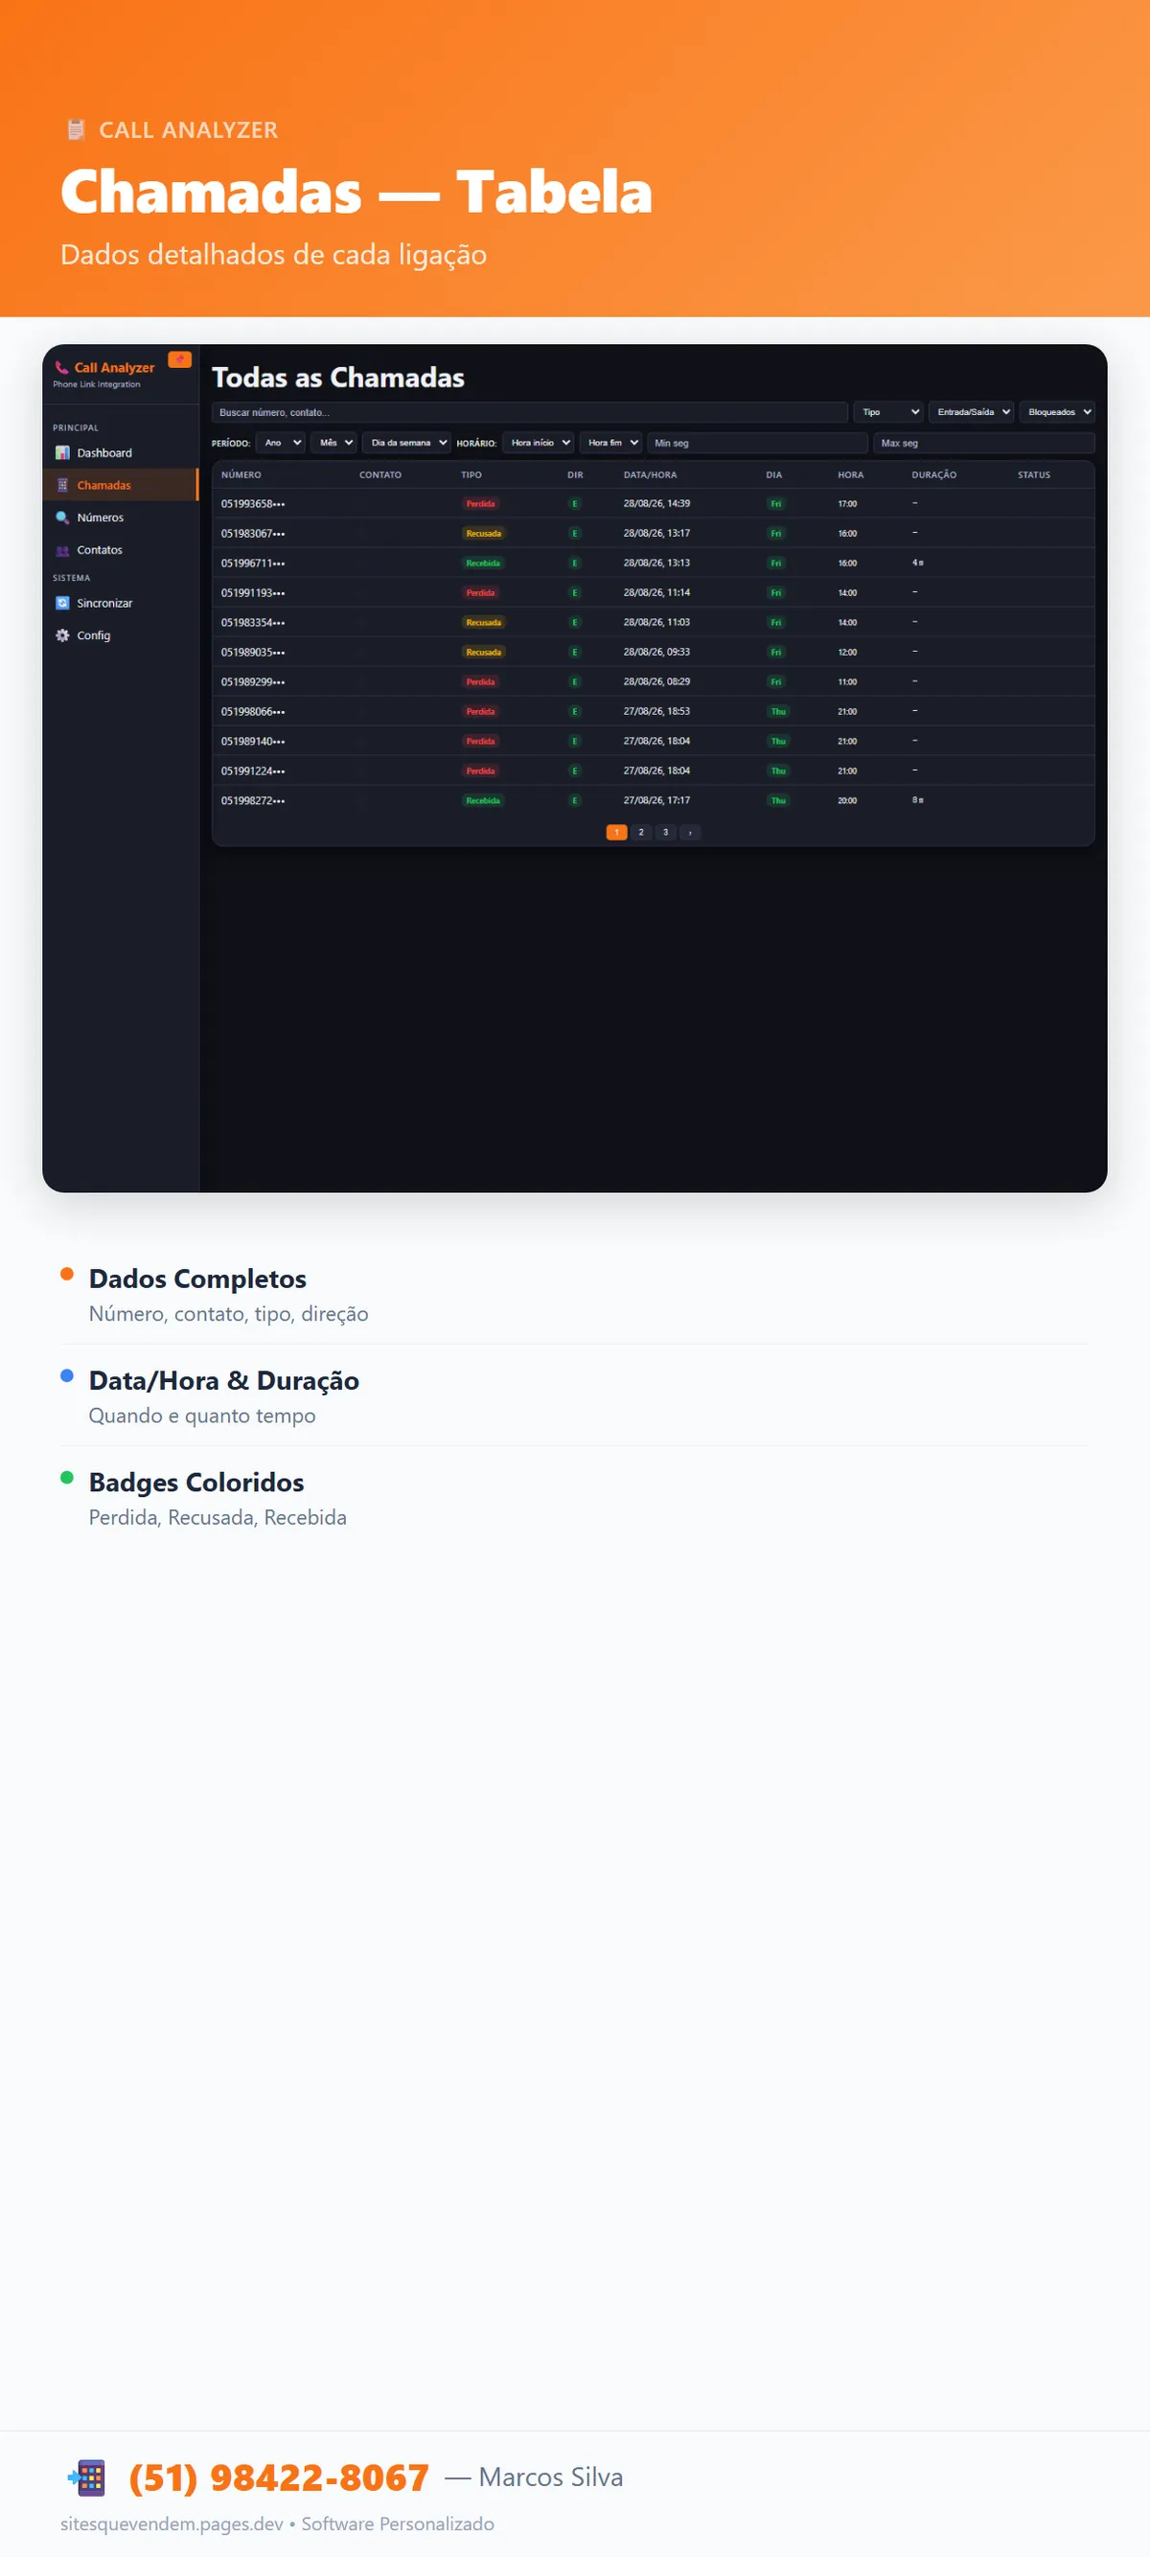Go to page 3 of the table

666,832
